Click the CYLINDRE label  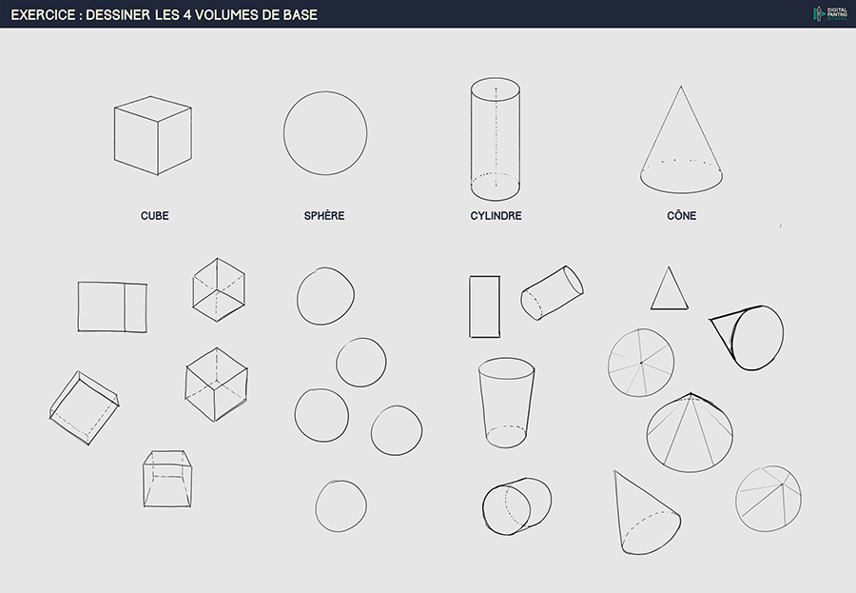(x=496, y=216)
